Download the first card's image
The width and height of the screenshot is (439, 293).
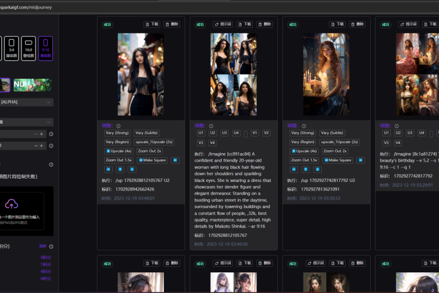pyautogui.click(x=152, y=24)
